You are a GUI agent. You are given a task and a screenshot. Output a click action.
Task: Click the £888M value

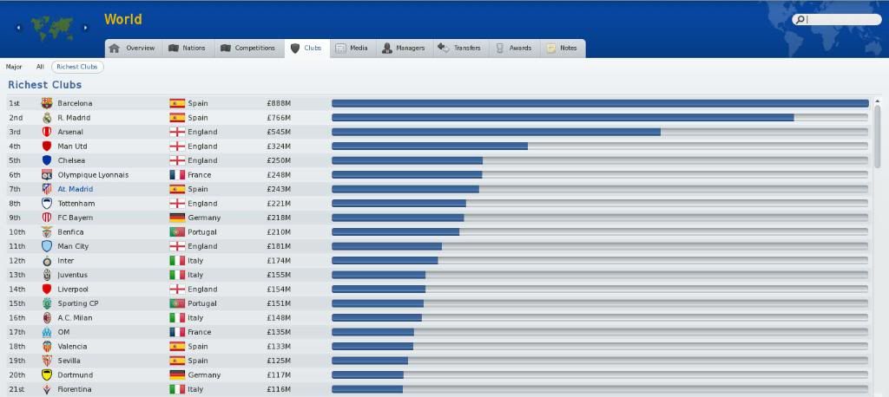[279, 103]
